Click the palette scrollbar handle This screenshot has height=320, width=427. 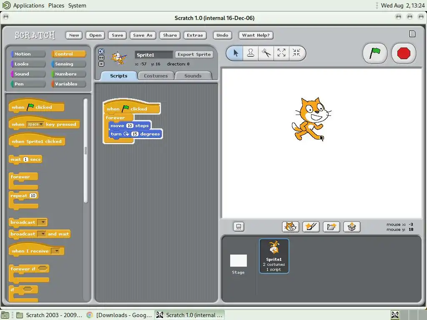tap(85, 150)
